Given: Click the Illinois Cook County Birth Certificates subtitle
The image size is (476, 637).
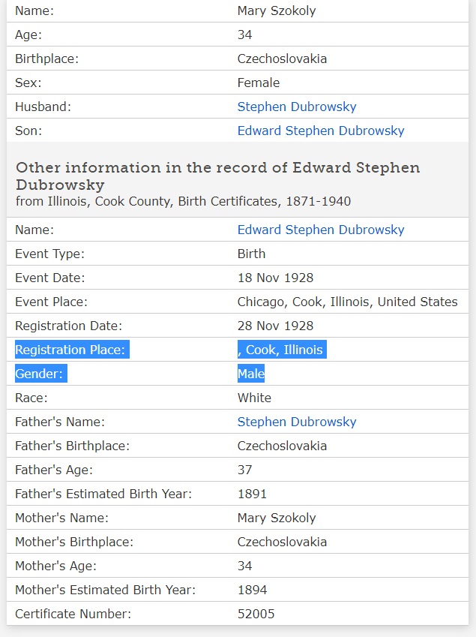Looking at the screenshot, I should pyautogui.click(x=183, y=201).
